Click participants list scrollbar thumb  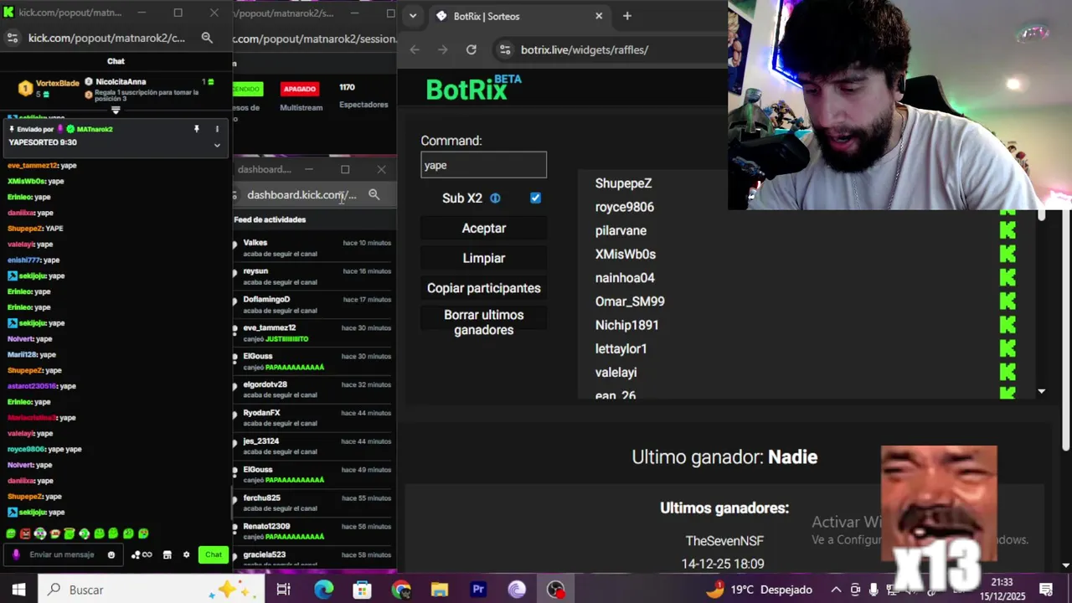pyautogui.click(x=1041, y=214)
